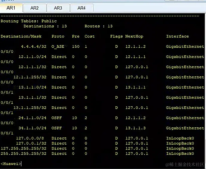Click the 'Destinations : 13' text

click(45, 26)
